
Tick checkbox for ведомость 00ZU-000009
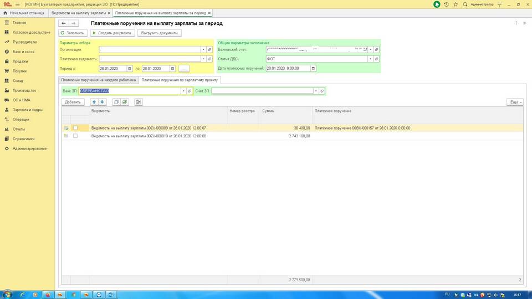click(x=75, y=128)
